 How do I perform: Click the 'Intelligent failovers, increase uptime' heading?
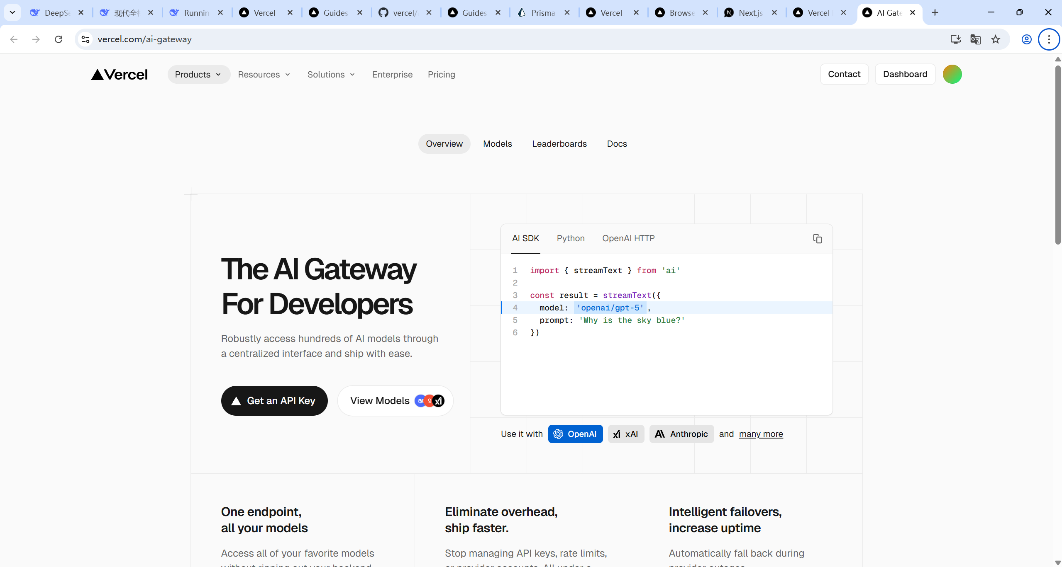(725, 520)
